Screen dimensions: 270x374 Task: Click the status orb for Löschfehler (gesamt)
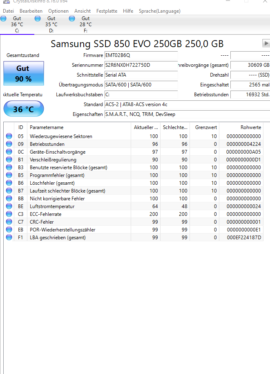(9, 183)
